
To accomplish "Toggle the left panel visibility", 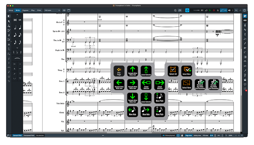I will [9, 16].
